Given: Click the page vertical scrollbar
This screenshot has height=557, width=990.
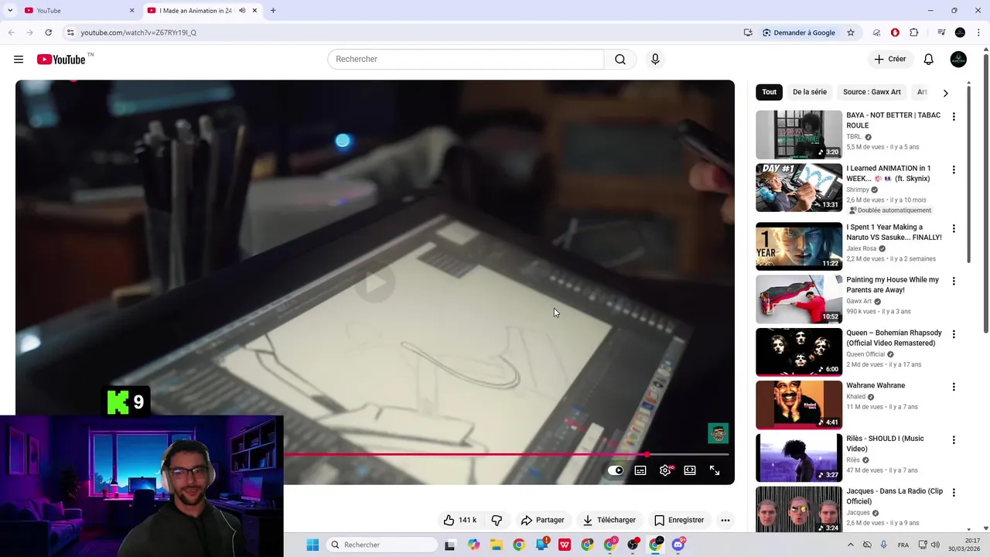Looking at the screenshot, I should (985, 193).
